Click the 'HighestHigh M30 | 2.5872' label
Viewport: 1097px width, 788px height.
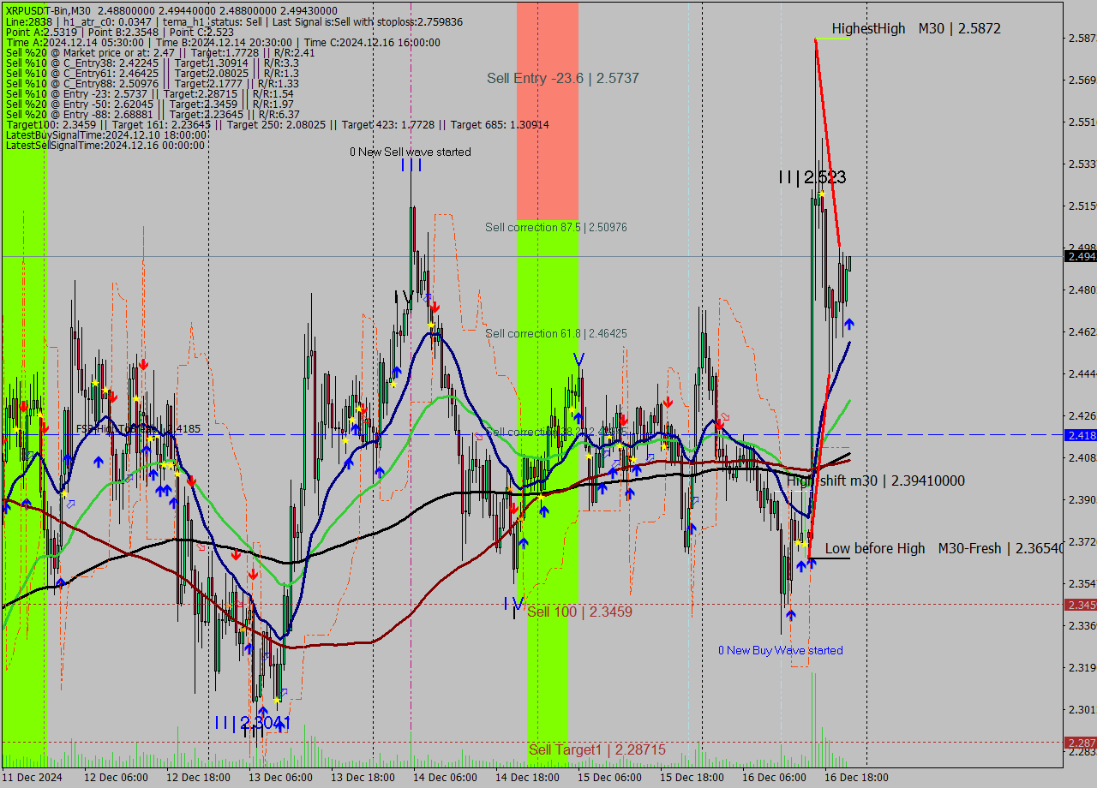coord(916,28)
